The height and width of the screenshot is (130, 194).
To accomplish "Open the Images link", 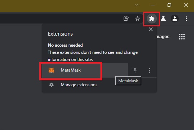I will click(x=163, y=37).
